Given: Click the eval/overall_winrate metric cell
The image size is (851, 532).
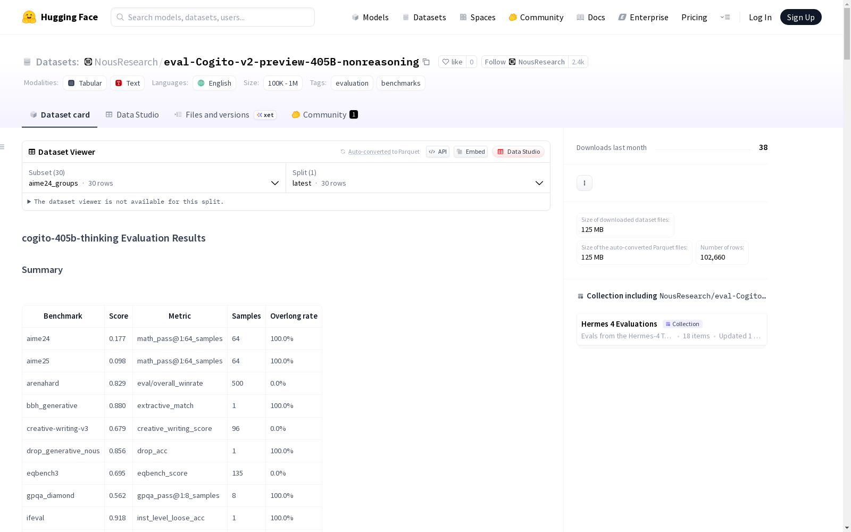Looking at the screenshot, I should [180, 383].
